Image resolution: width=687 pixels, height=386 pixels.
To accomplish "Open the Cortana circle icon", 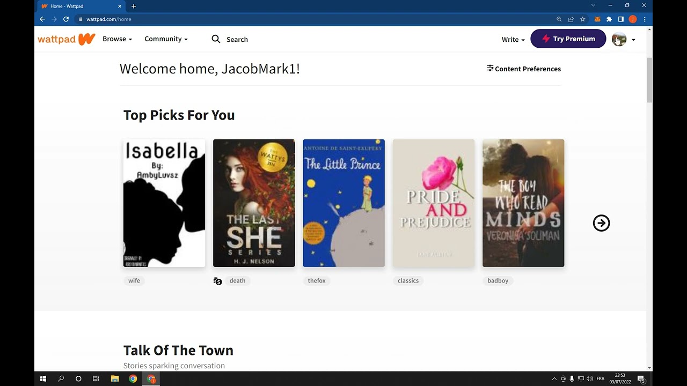I will 78,378.
